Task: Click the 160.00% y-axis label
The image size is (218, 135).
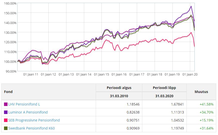Action: 10,3
